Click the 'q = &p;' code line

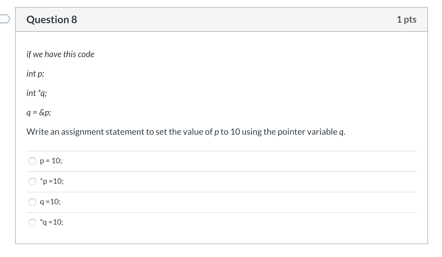(39, 112)
